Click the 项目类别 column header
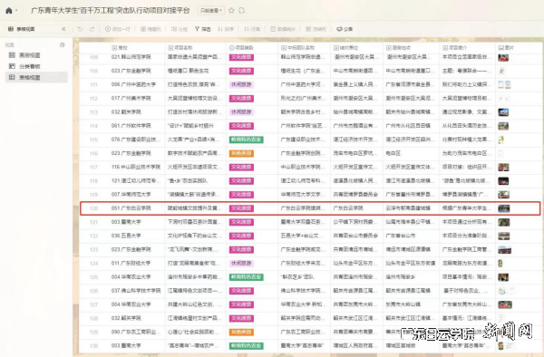 (x=241, y=48)
